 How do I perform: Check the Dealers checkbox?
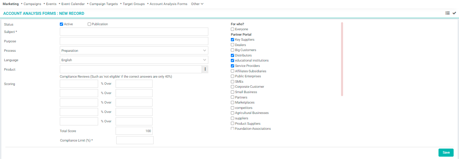233,45
